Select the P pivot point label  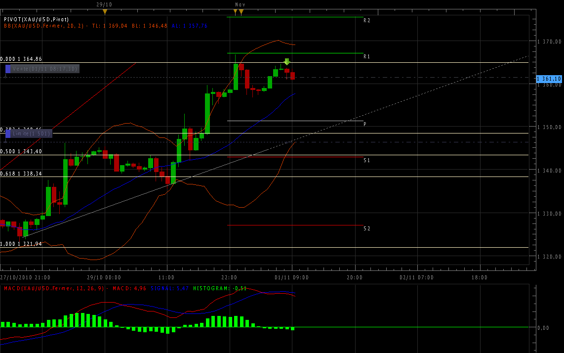365,124
